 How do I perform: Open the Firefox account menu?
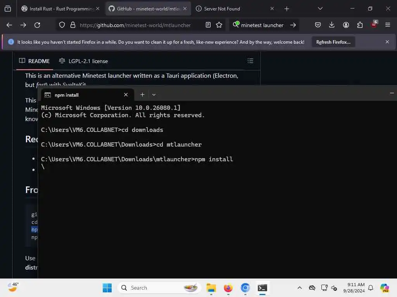346,25
